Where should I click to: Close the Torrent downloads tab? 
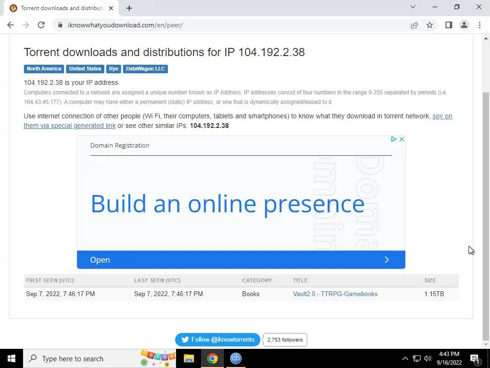coord(111,9)
